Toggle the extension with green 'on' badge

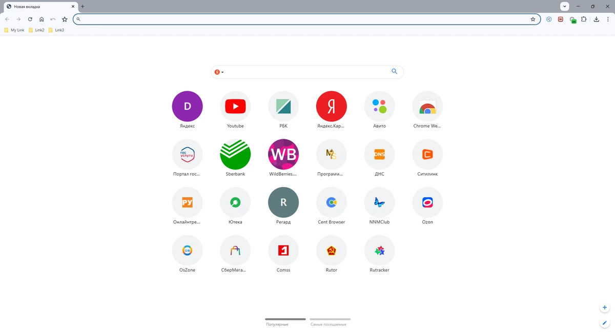coord(573,20)
